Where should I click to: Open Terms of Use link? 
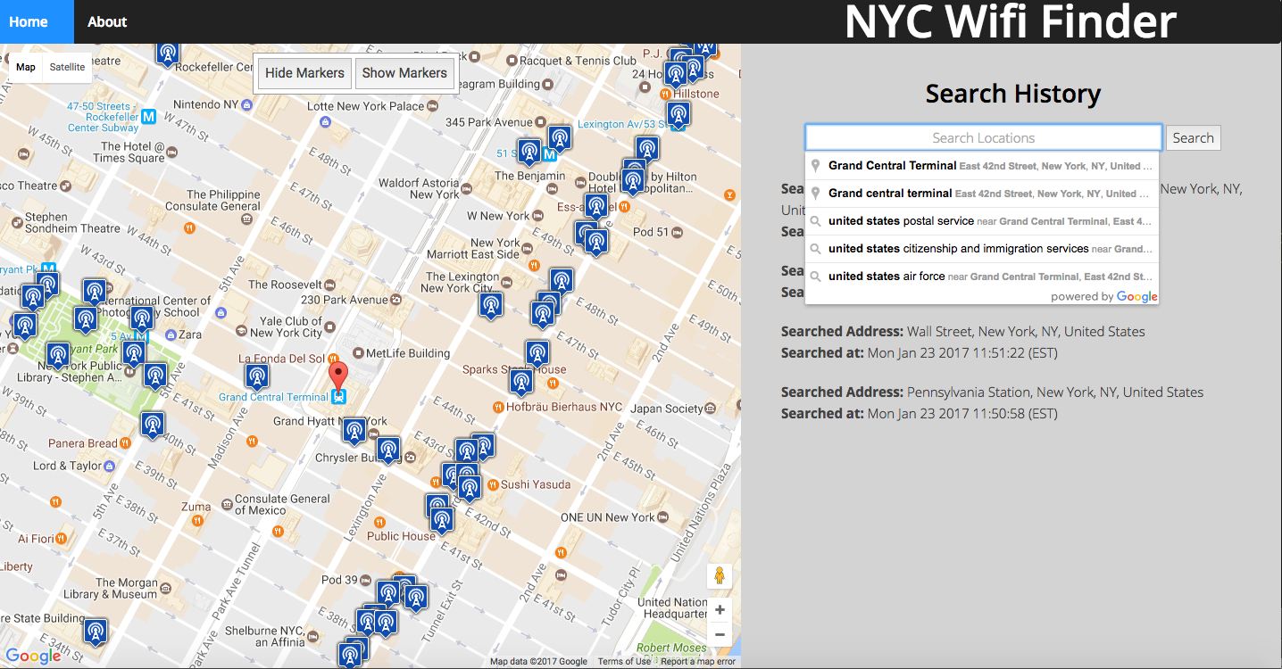tap(624, 661)
